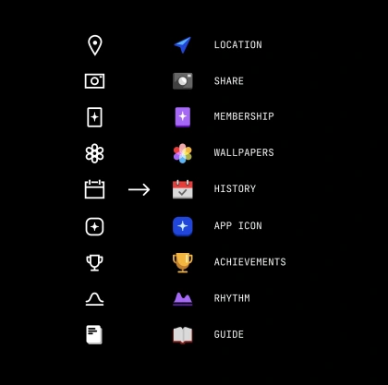Select the white outline camera icon
The width and height of the screenshot is (388, 385).
[x=94, y=81]
